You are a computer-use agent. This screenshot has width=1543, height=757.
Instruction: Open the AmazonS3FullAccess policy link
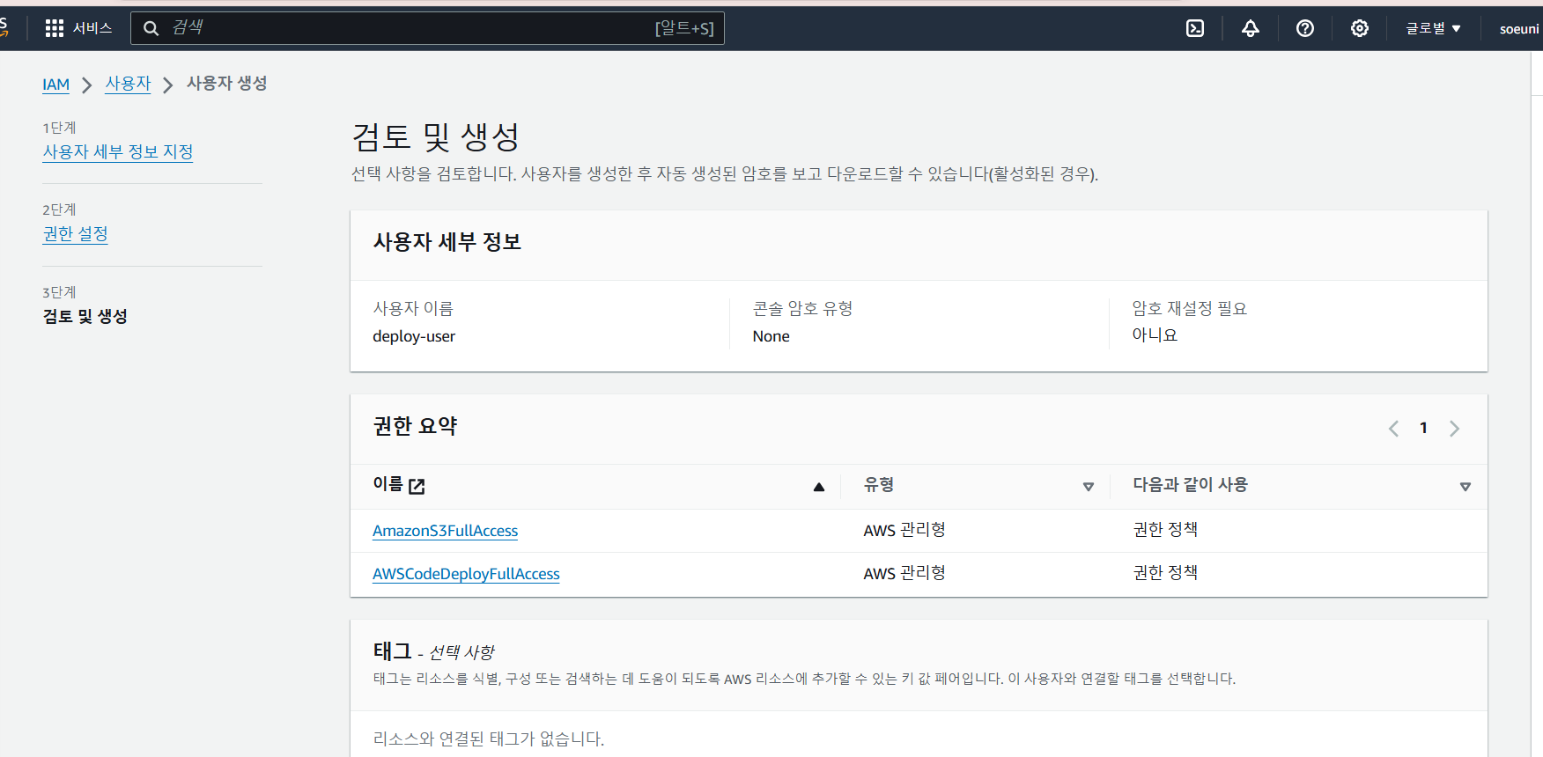pyautogui.click(x=445, y=531)
